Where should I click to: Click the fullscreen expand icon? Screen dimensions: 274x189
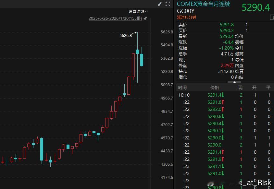(x=168, y=4)
